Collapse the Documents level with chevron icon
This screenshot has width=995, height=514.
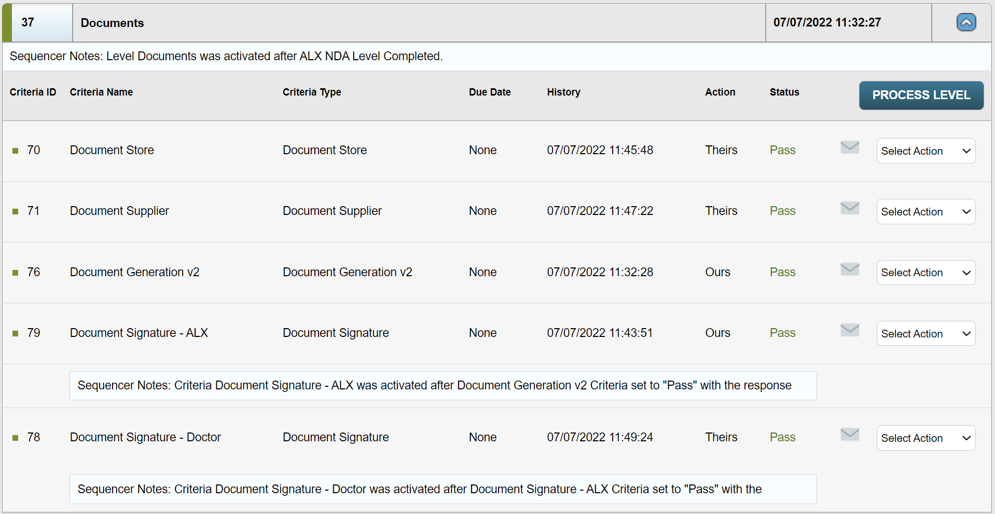coord(966,22)
